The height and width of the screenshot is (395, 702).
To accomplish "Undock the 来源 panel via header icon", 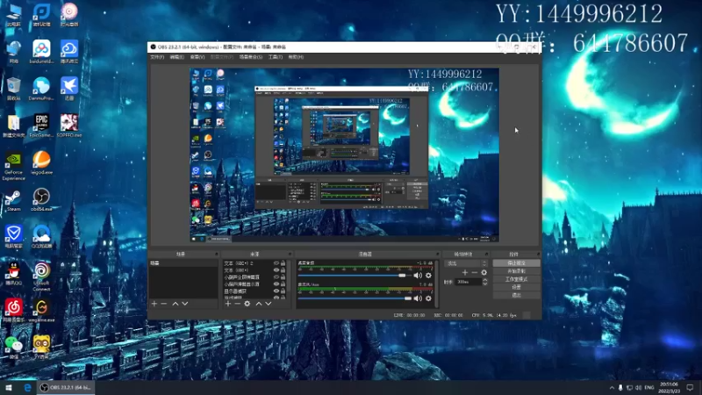I will [x=290, y=255].
